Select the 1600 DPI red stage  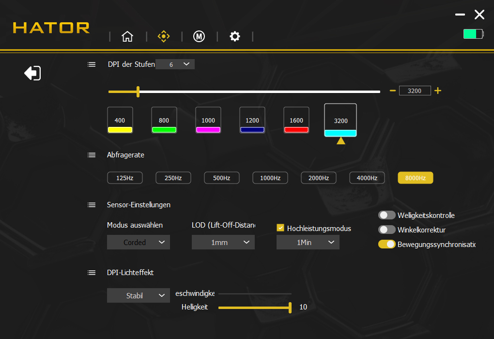296,121
